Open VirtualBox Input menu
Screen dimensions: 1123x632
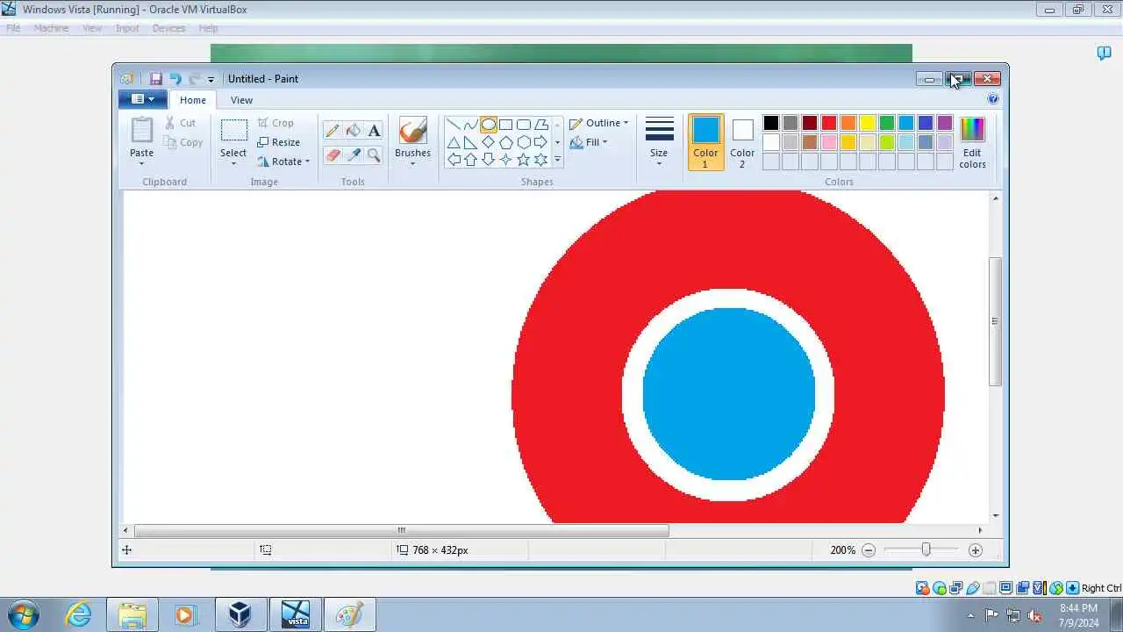(127, 28)
